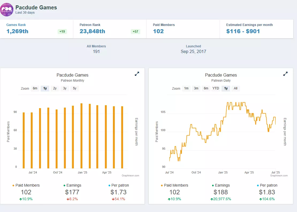Toggle Per patron series in Monthly chart legend
Viewport: 297px width, 212px height.
coord(119,185)
